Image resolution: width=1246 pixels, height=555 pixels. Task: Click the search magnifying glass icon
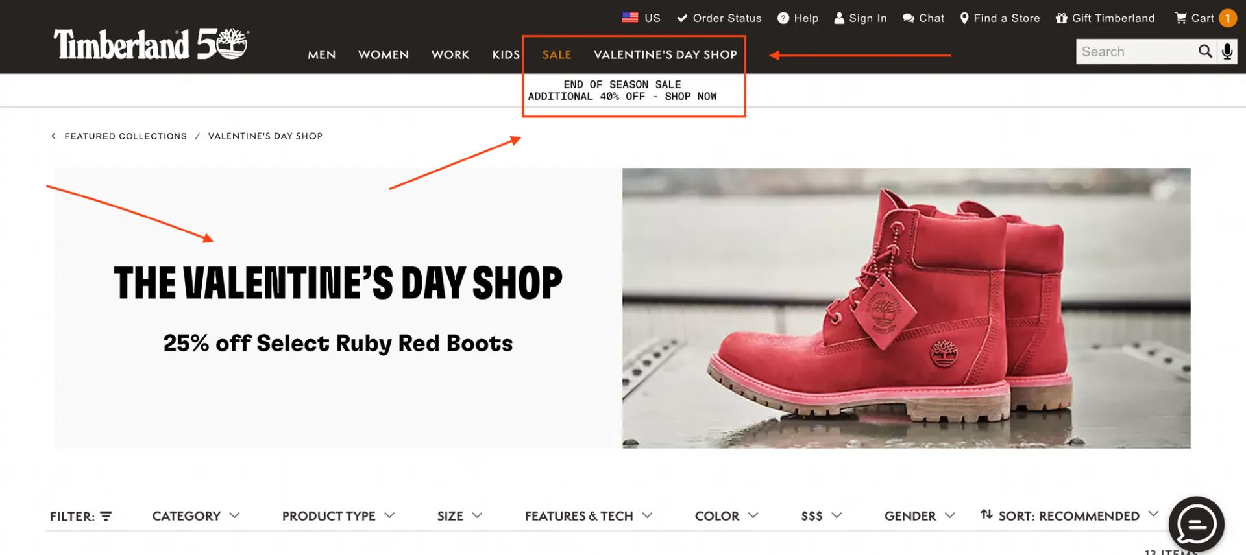tap(1205, 51)
